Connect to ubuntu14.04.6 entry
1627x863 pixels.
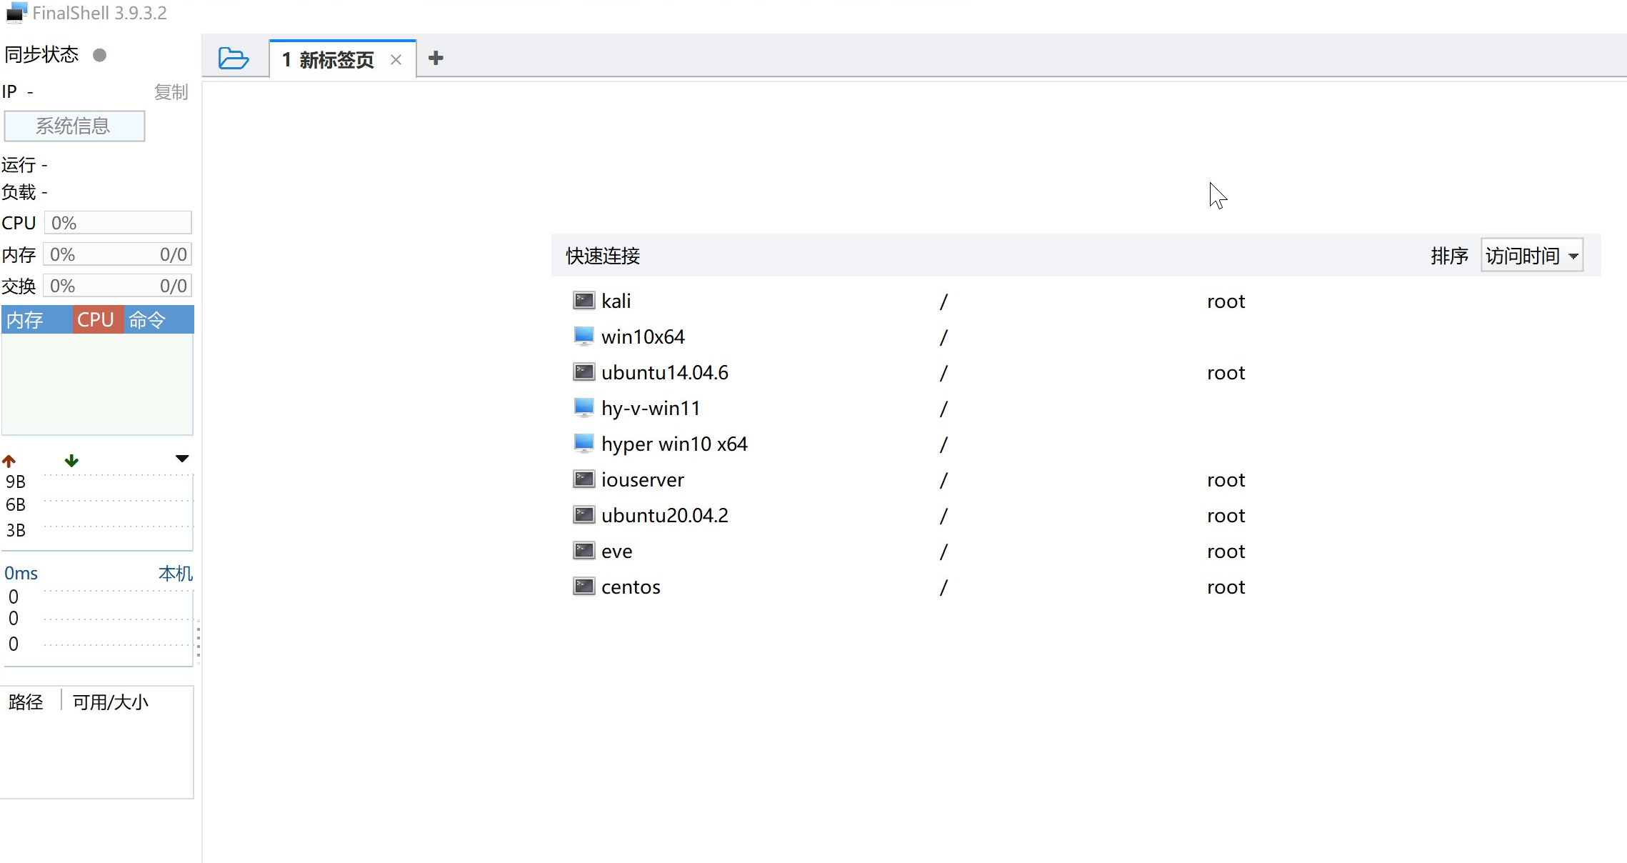pyautogui.click(x=665, y=372)
